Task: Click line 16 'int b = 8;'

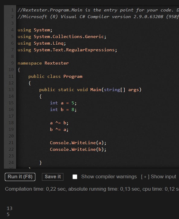Action: tap(63, 109)
